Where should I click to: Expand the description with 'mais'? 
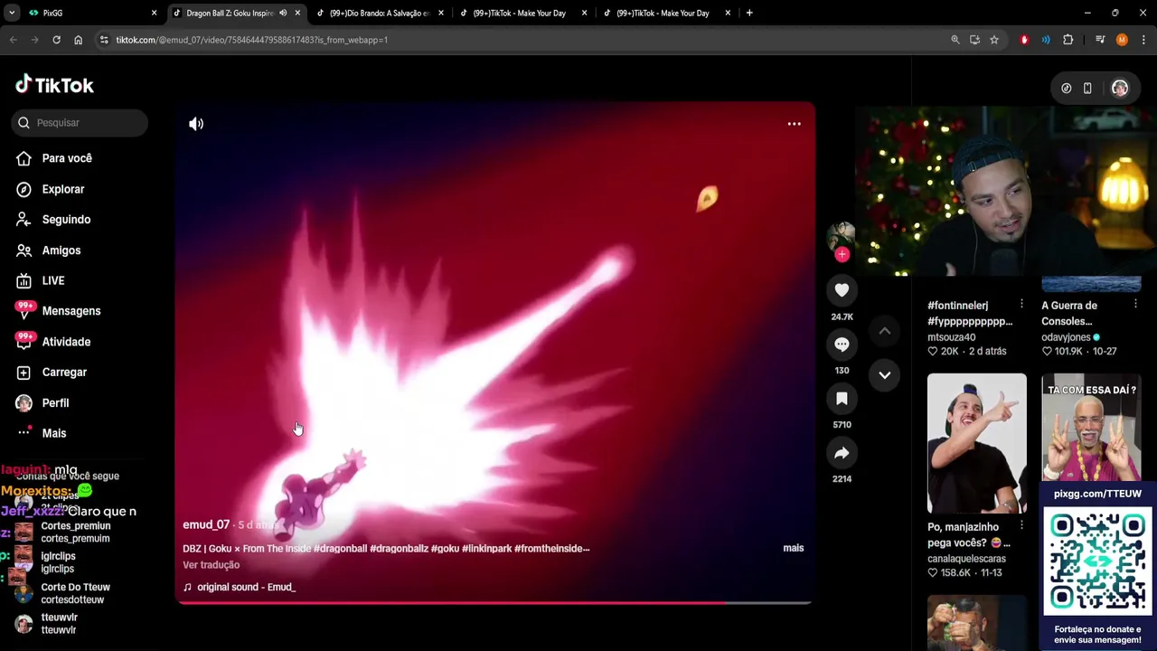tap(793, 548)
